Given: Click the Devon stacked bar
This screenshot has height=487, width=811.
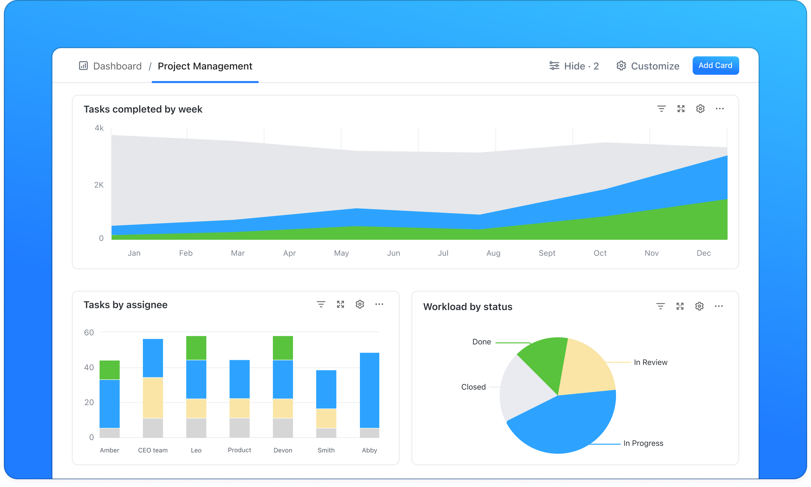Looking at the screenshot, I should coord(283,386).
